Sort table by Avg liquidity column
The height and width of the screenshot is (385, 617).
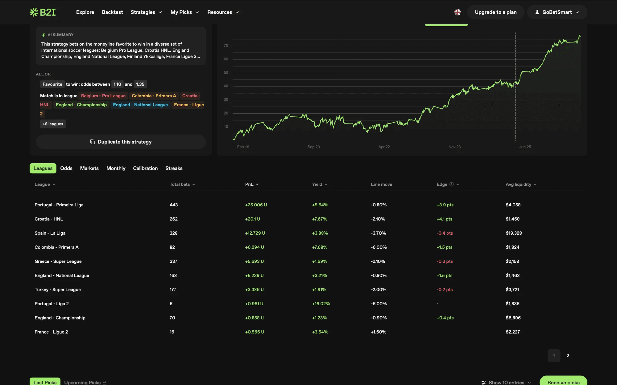point(521,184)
